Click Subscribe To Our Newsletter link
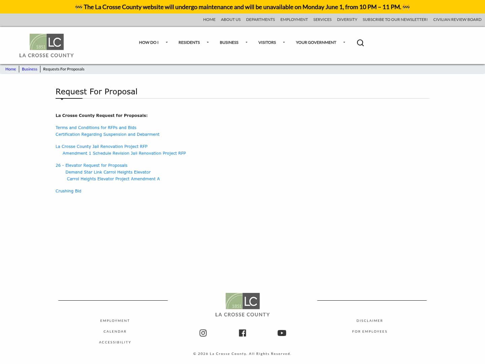 395,20
